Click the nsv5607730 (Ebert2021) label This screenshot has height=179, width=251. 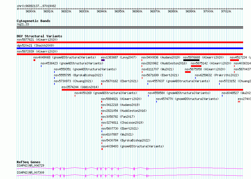[120, 128]
